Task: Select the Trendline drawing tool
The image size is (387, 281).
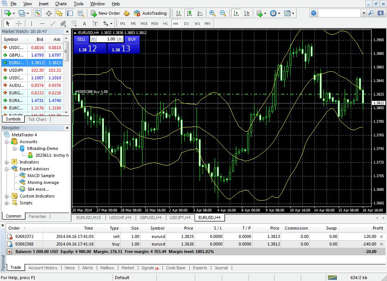Action: pyautogui.click(x=53, y=23)
